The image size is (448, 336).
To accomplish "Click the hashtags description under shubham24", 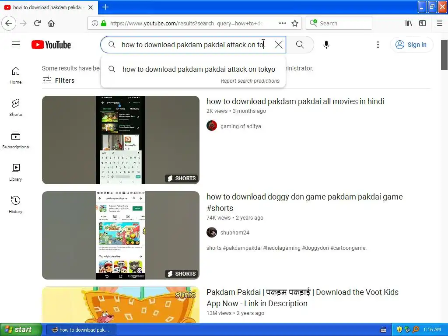I will coord(286,248).
